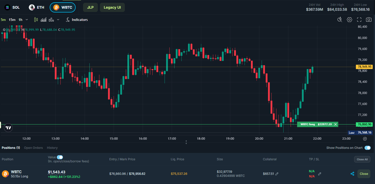Open chart settings hexagon icon
Screen dimensions: 375x184
click(350, 20)
